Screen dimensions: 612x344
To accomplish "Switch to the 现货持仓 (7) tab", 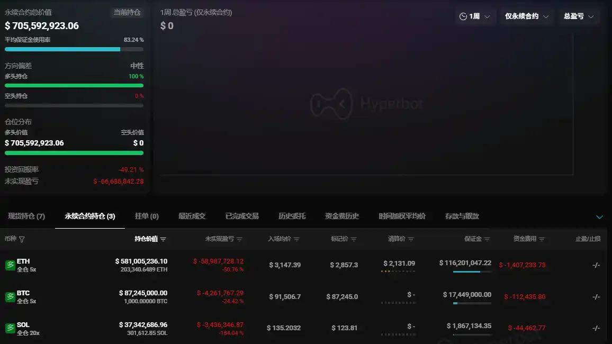I will [x=26, y=216].
